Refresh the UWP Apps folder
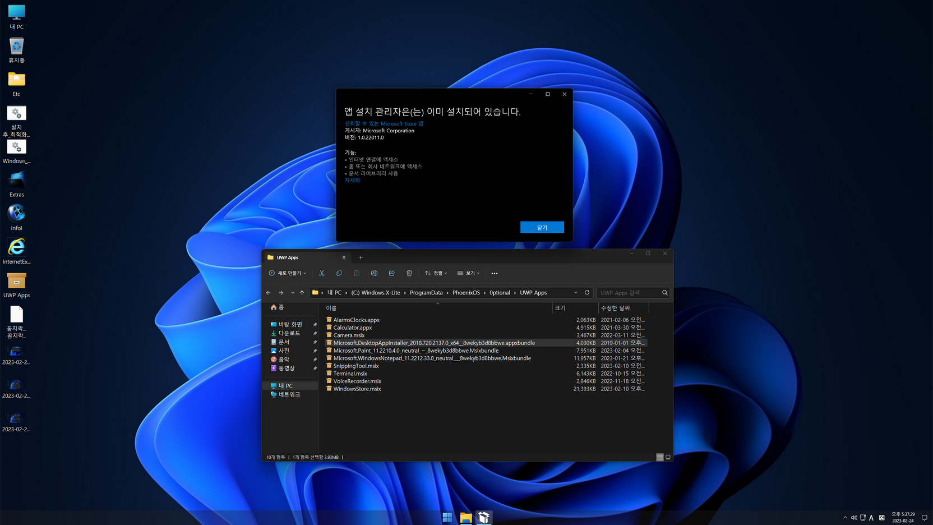The width and height of the screenshot is (933, 525). [587, 293]
